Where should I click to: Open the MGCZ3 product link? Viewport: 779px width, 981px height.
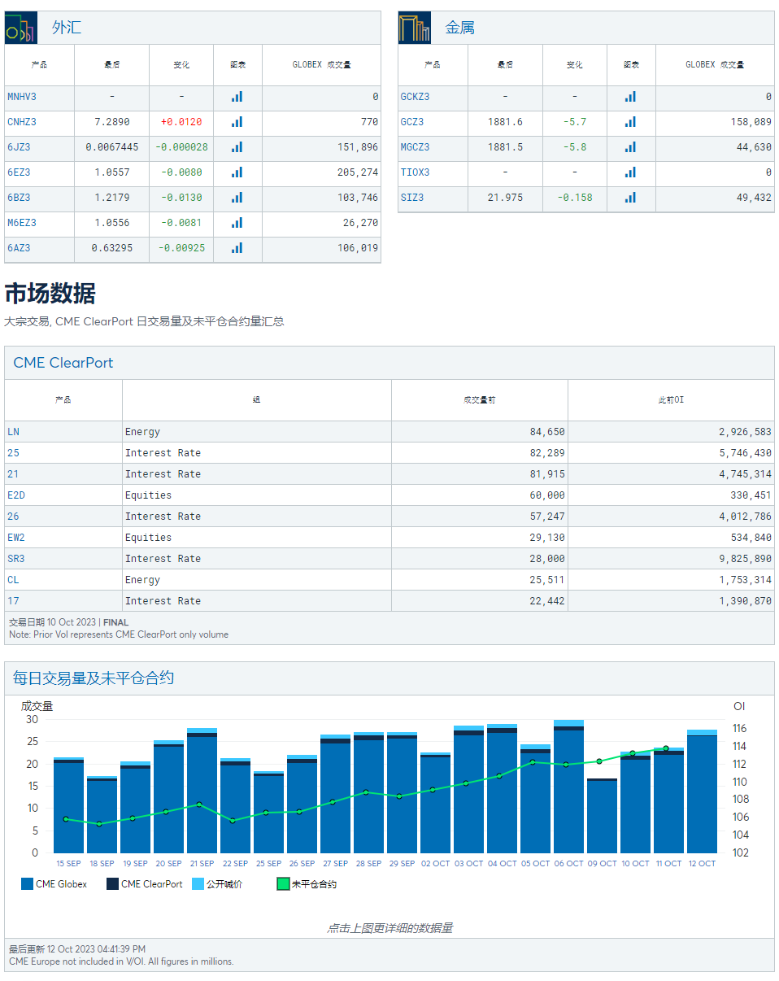[x=416, y=147]
